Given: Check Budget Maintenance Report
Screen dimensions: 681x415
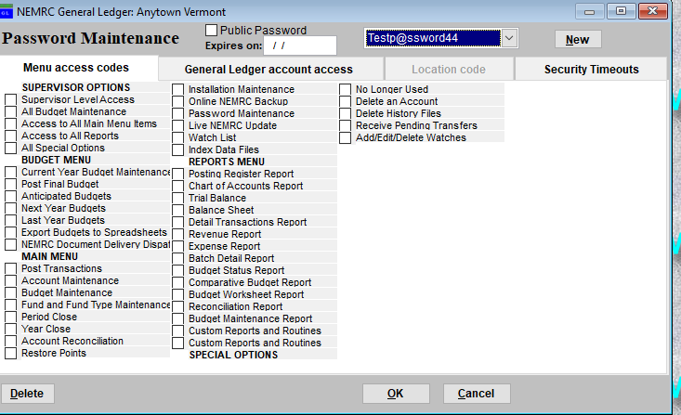Looking at the screenshot, I should click(178, 319).
